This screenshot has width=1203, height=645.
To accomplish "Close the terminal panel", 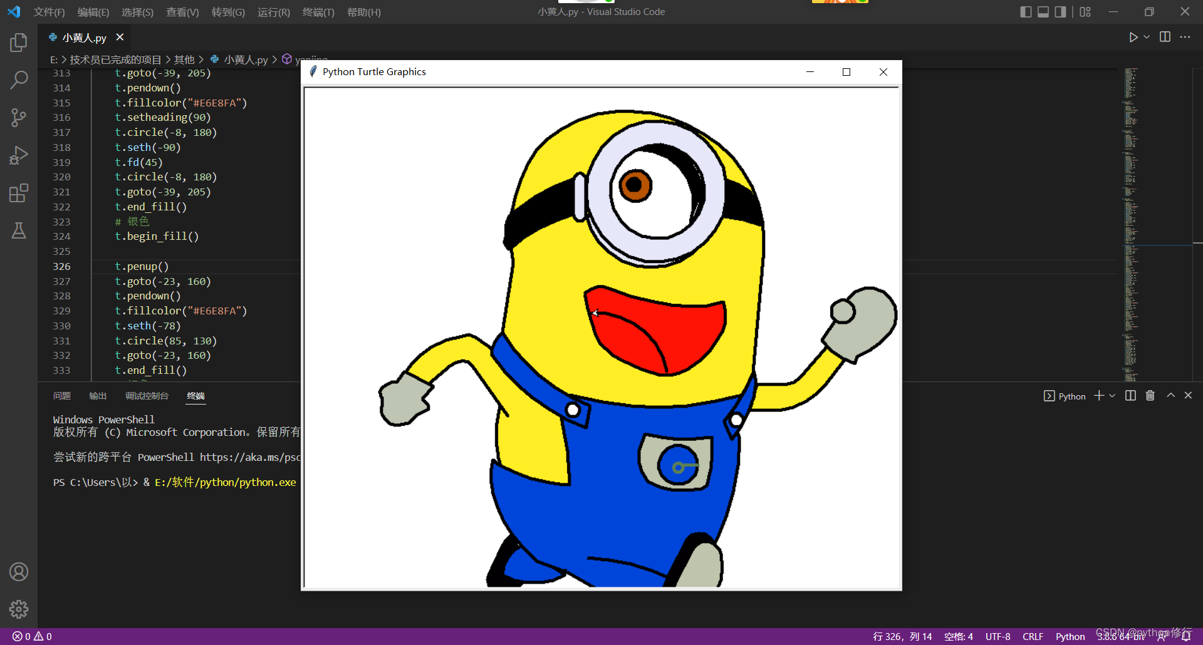I will click(1188, 396).
